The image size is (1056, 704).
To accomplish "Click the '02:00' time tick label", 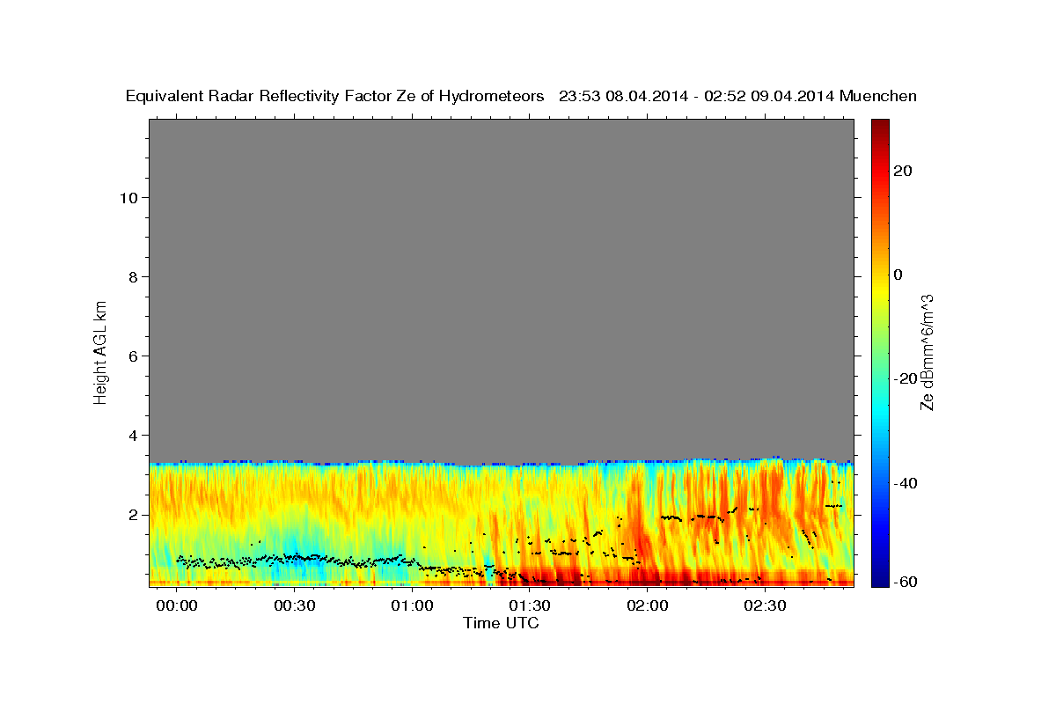I will click(648, 606).
